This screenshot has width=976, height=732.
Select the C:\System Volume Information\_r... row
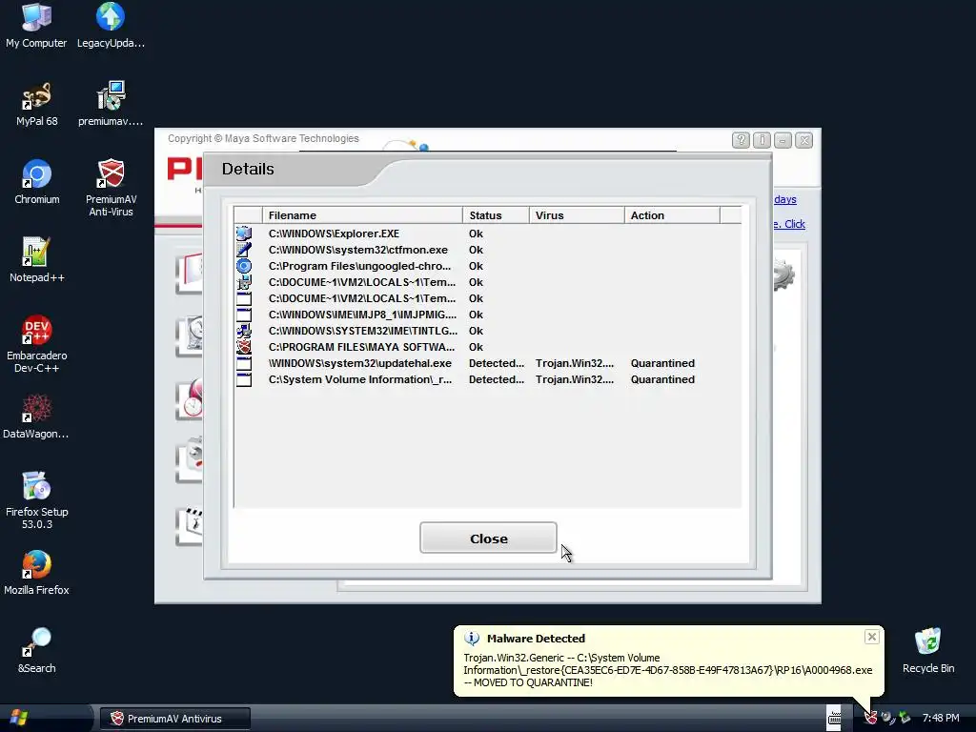click(487, 379)
